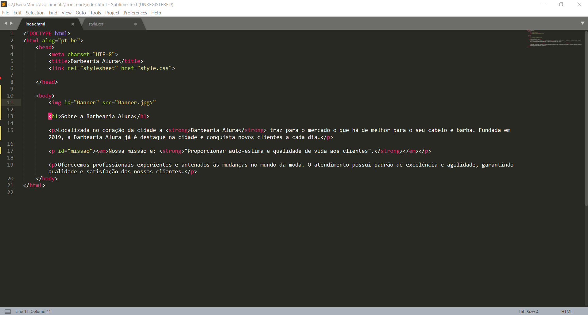Click the Sublime Text app icon in title bar
Image resolution: width=588 pixels, height=315 pixels.
(4, 4)
